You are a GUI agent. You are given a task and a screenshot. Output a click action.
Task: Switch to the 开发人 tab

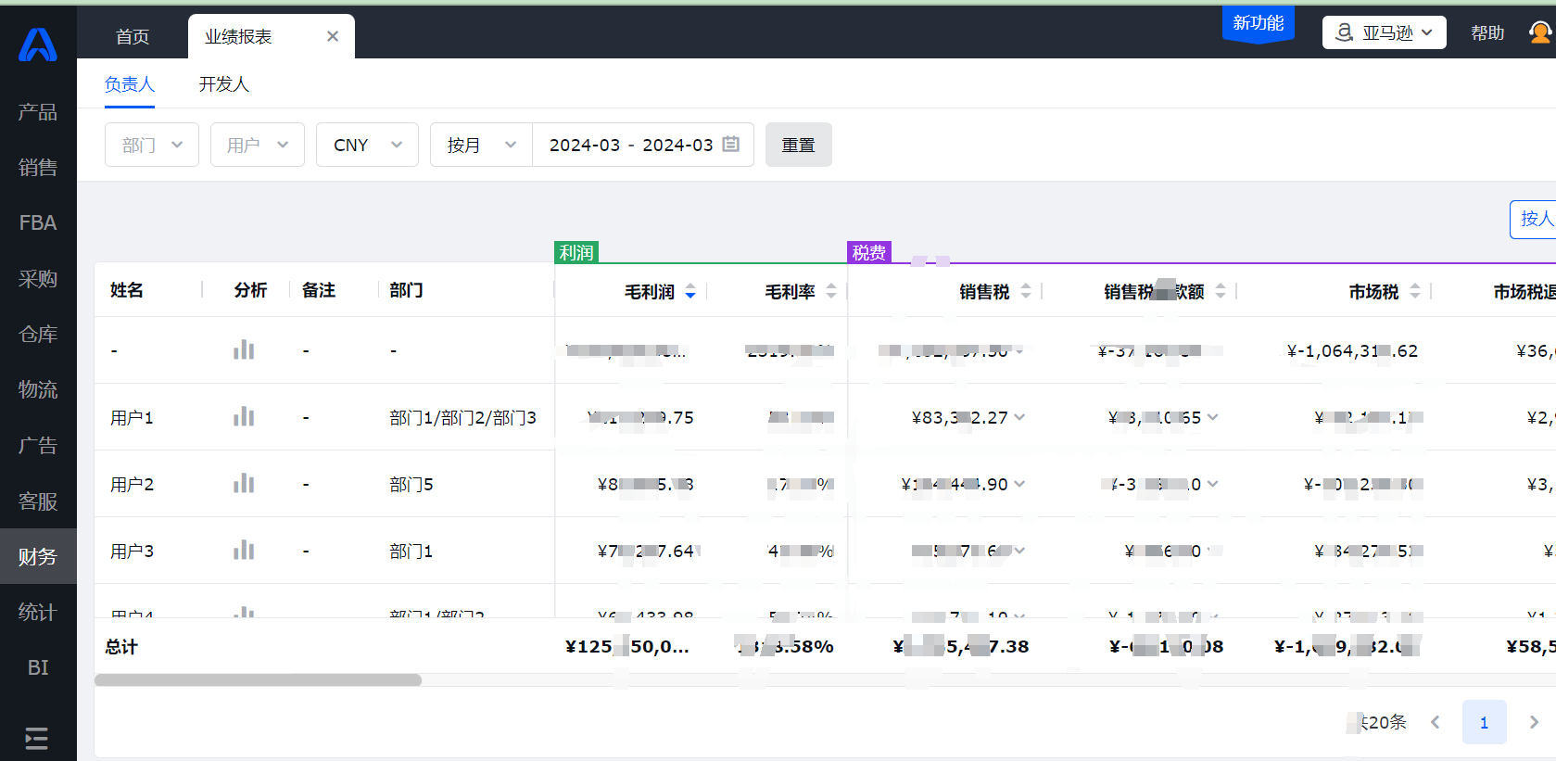click(x=224, y=84)
